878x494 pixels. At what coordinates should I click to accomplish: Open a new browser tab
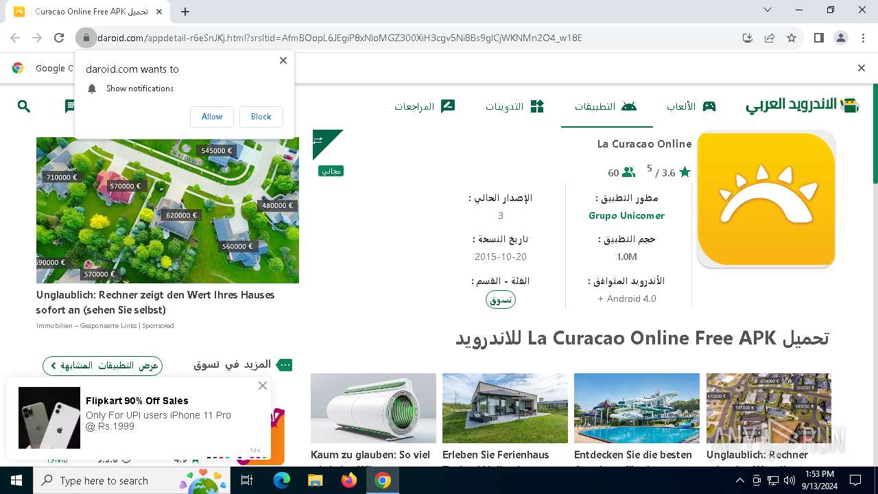coord(185,12)
